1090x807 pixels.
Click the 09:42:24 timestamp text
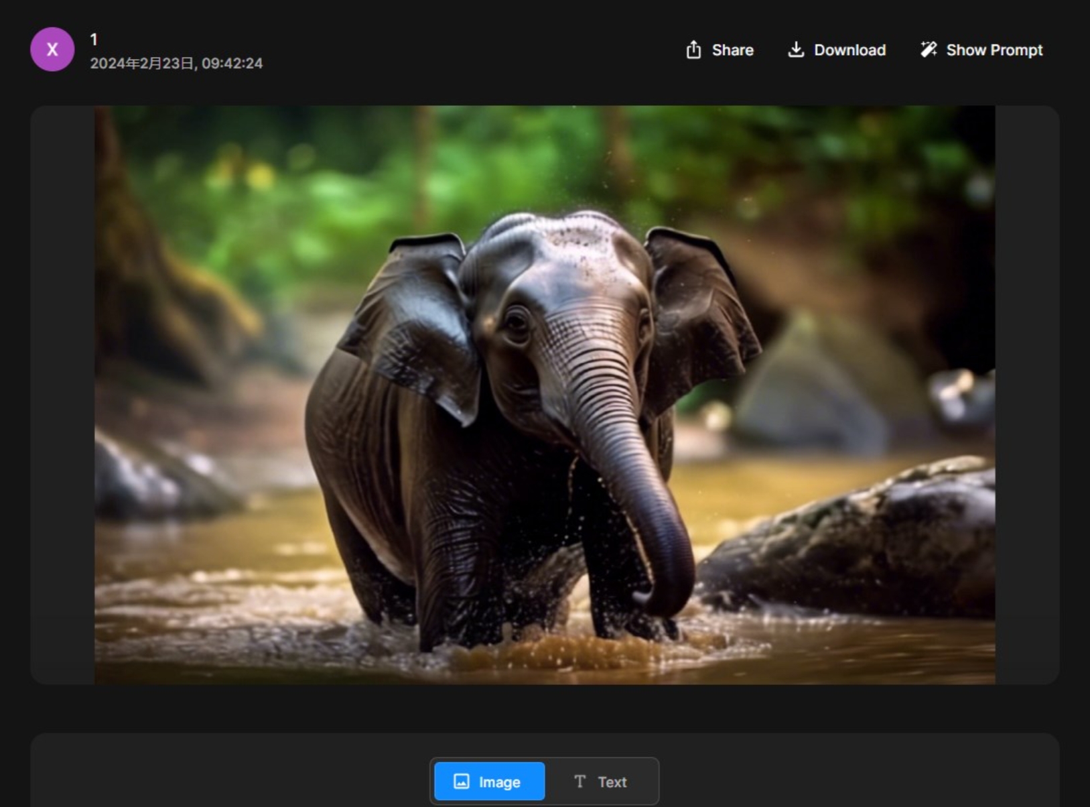(x=232, y=64)
